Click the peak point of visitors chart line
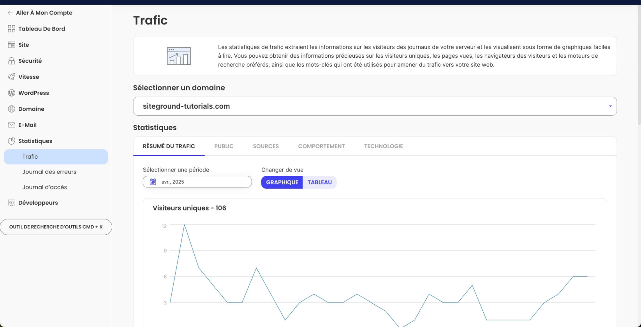This screenshot has height=327, width=641. pos(184,225)
